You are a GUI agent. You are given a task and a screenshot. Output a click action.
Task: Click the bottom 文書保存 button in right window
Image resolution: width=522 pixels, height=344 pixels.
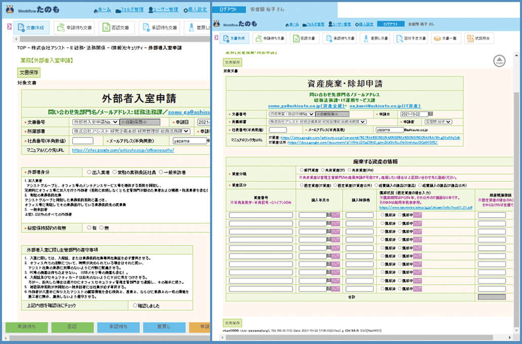[x=233, y=323]
